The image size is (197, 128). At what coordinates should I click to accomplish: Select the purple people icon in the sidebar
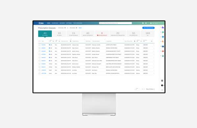pos(163,27)
